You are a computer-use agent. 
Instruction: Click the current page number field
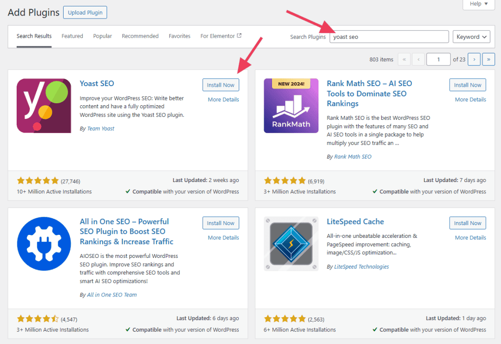[438, 60]
